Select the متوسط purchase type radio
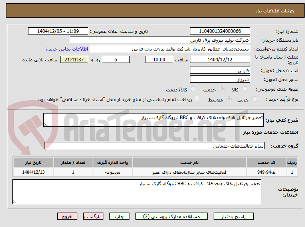305x227 pixels. 229,99
